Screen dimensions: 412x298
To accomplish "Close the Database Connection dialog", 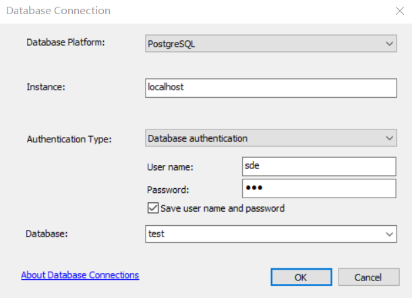I will [400, 11].
